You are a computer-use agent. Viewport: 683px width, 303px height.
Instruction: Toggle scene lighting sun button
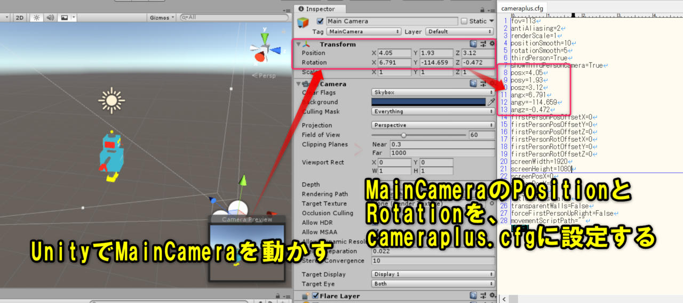pos(37,18)
